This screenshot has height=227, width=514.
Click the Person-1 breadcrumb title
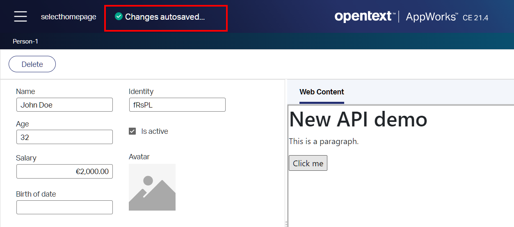(25, 41)
